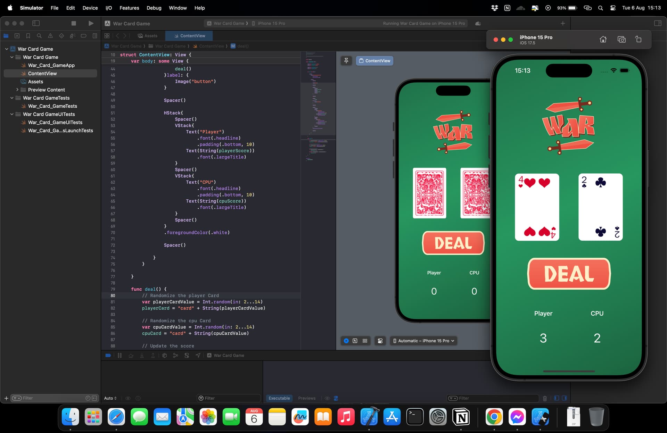The image size is (667, 433).
Task: Enable Live preview mode in canvas
Action: (x=346, y=341)
